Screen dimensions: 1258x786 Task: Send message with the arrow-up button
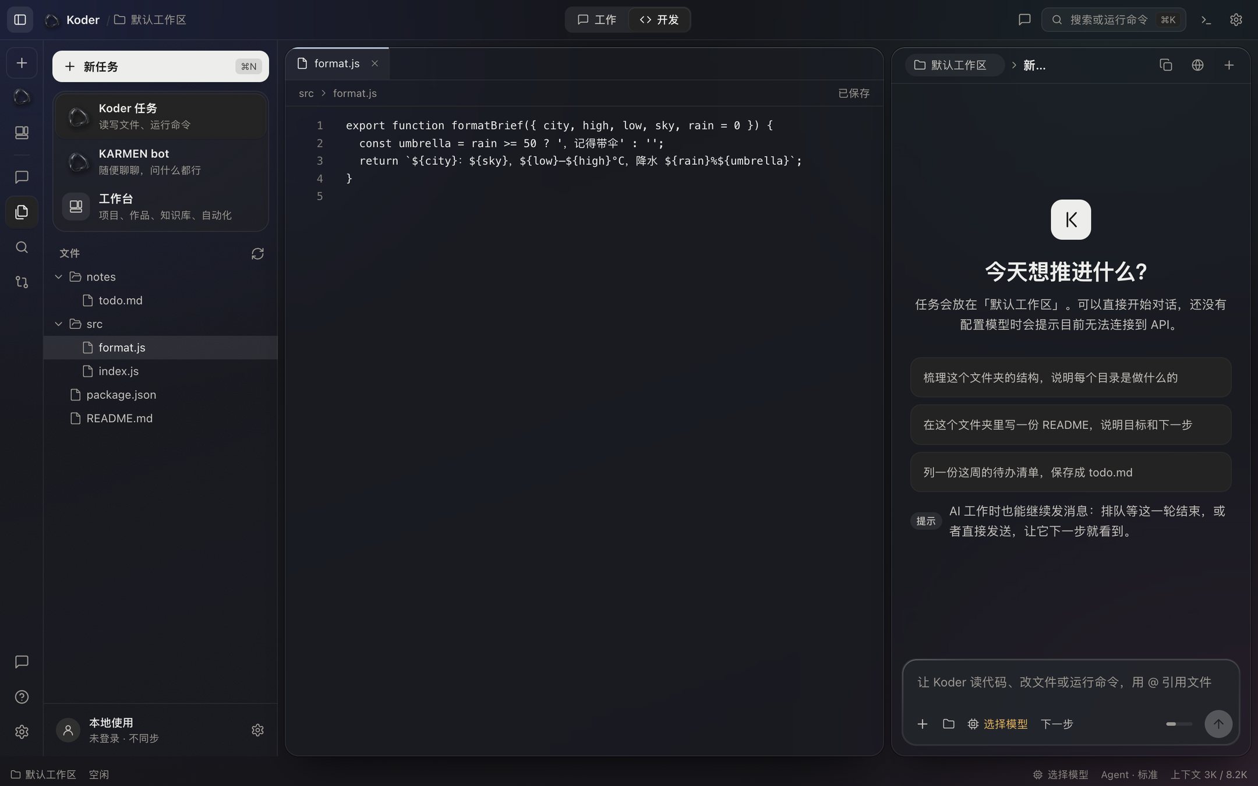(1218, 724)
